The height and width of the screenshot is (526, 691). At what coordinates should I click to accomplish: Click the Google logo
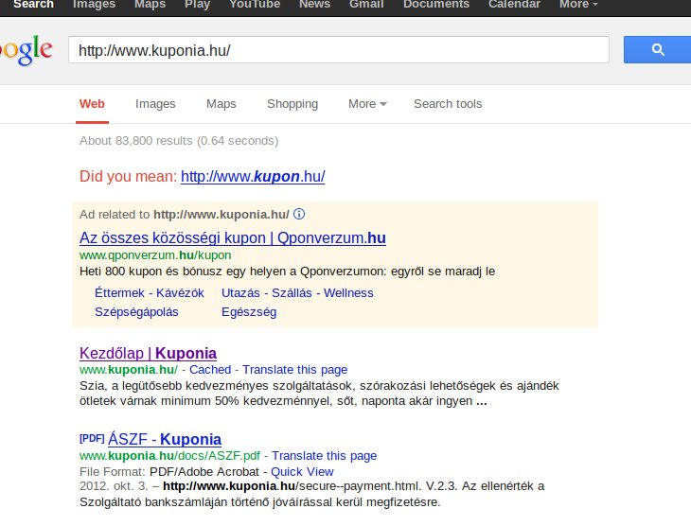(27, 50)
